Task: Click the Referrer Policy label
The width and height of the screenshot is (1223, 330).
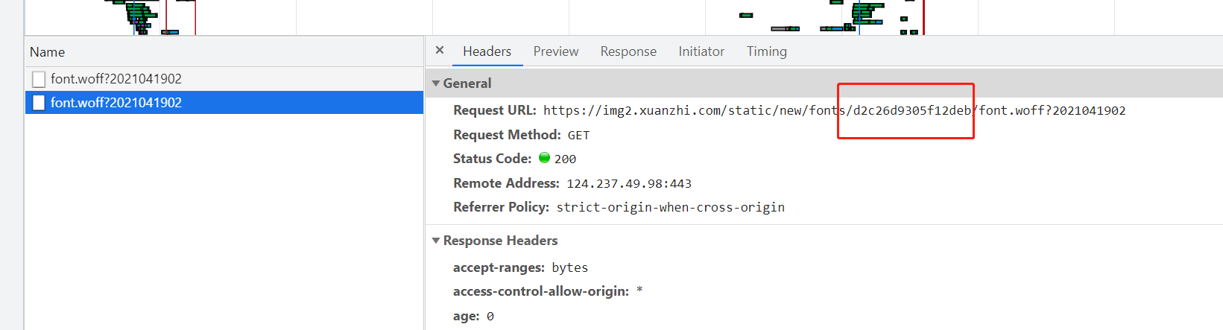Action: (x=501, y=207)
